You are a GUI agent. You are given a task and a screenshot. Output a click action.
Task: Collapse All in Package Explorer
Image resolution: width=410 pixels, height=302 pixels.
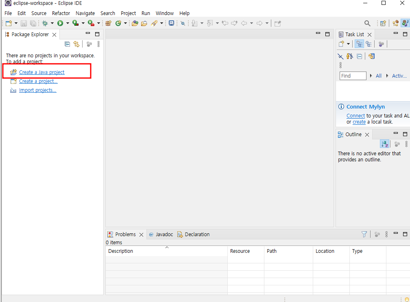tap(67, 44)
